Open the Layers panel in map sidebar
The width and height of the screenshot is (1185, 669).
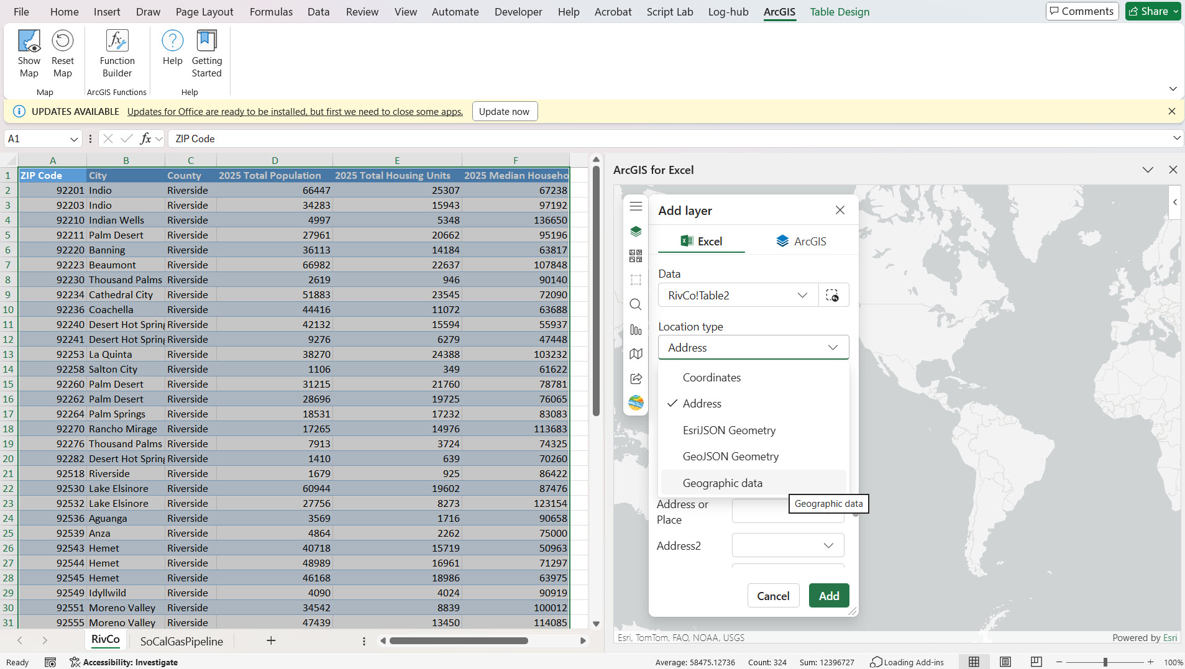point(636,232)
